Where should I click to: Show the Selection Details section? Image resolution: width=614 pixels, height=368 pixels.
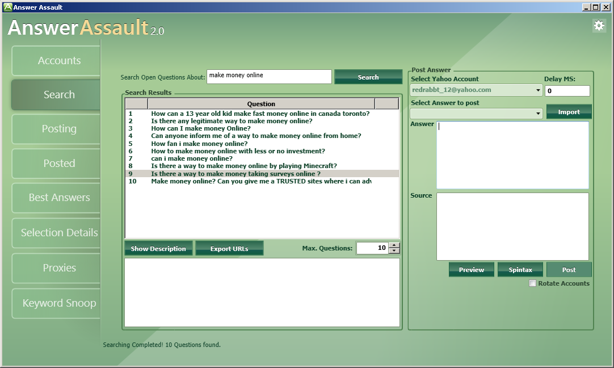pyautogui.click(x=56, y=233)
